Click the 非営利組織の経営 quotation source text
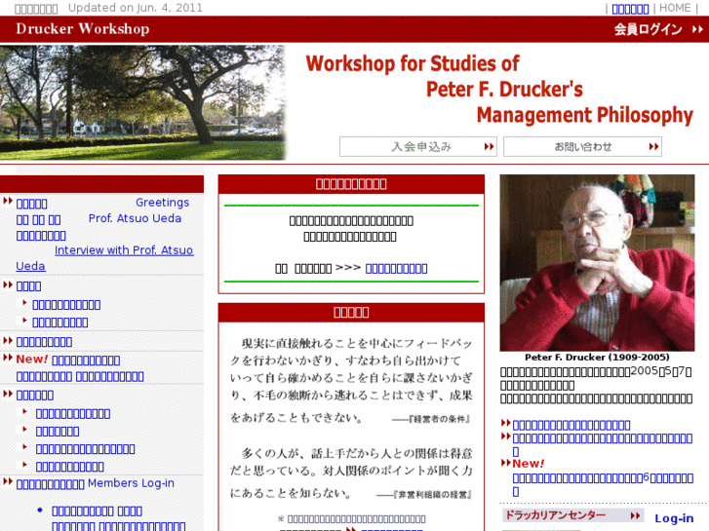 tap(431, 495)
